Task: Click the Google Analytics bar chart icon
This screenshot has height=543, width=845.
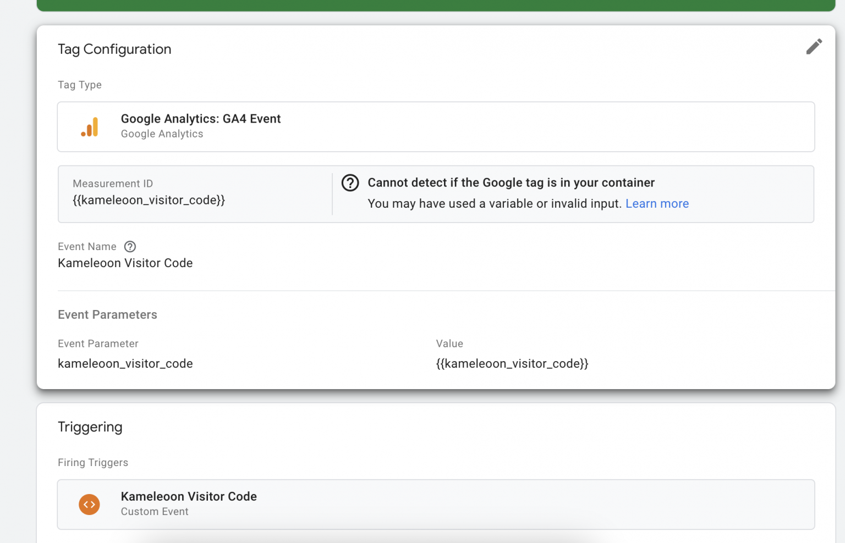Action: [x=90, y=127]
